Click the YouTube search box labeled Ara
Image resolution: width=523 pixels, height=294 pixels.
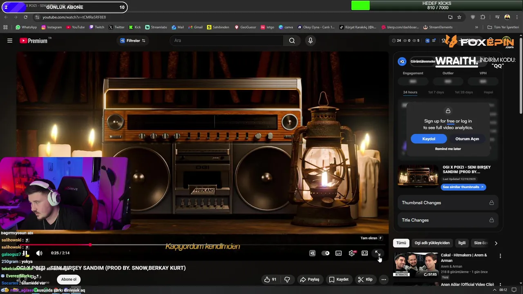point(227,40)
